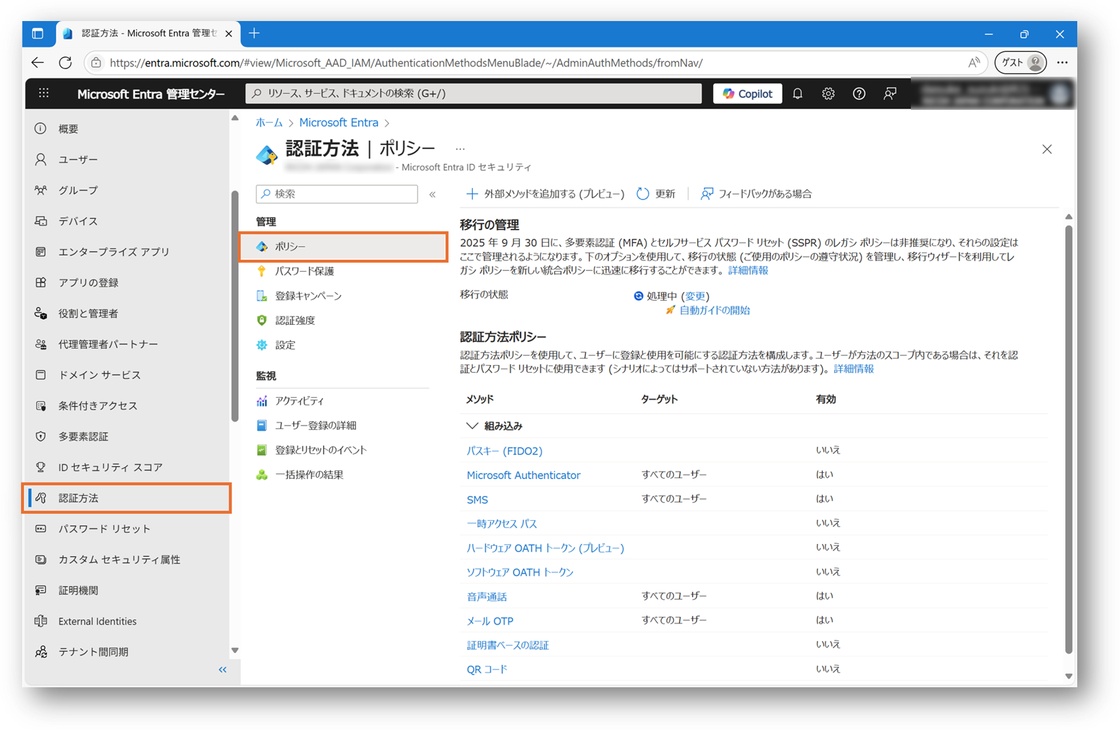The width and height of the screenshot is (1120, 730).
Task: Click the 役割と管理者 icon
Action: point(41,314)
